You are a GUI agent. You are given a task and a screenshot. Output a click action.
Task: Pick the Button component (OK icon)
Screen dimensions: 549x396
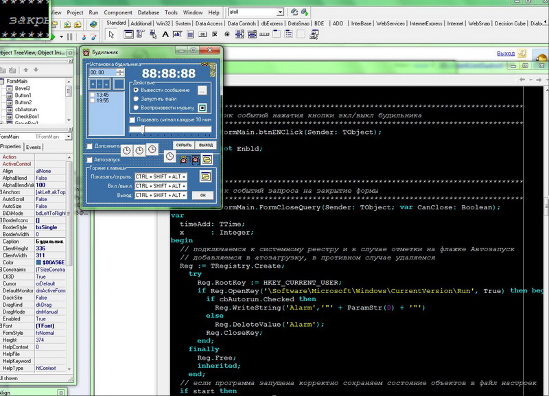[x=202, y=34]
